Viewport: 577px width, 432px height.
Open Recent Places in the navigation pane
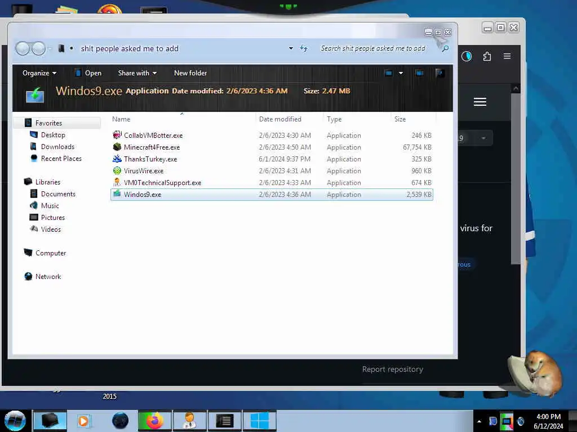[61, 158]
